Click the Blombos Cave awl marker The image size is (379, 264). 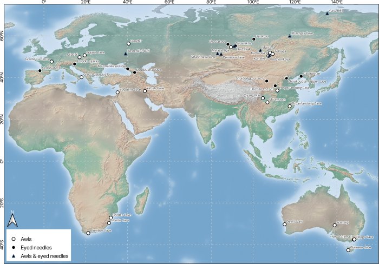click(88, 233)
